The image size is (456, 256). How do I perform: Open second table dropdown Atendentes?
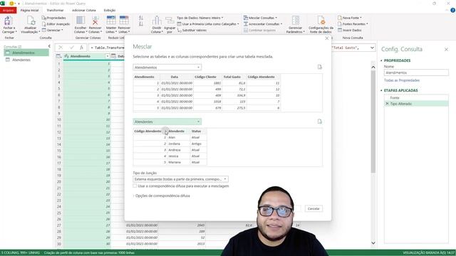[x=167, y=122]
